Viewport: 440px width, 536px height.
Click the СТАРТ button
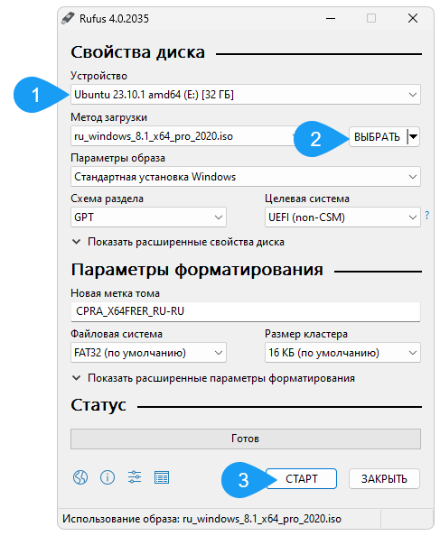pyautogui.click(x=302, y=478)
